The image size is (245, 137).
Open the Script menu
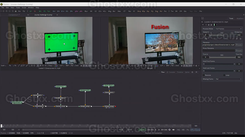tap(24, 8)
